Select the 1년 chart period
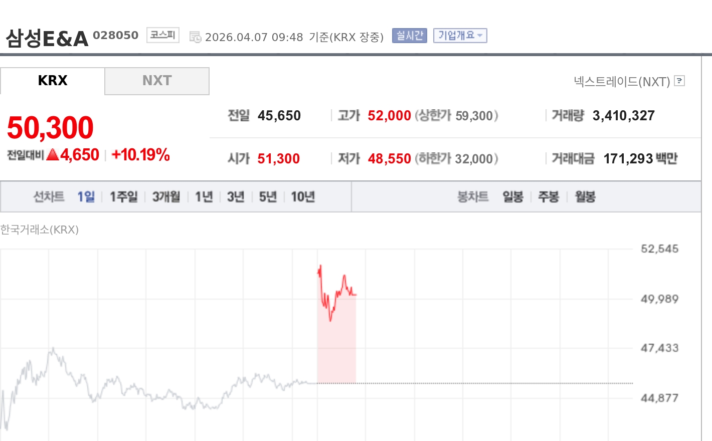712x441 pixels. [x=203, y=196]
